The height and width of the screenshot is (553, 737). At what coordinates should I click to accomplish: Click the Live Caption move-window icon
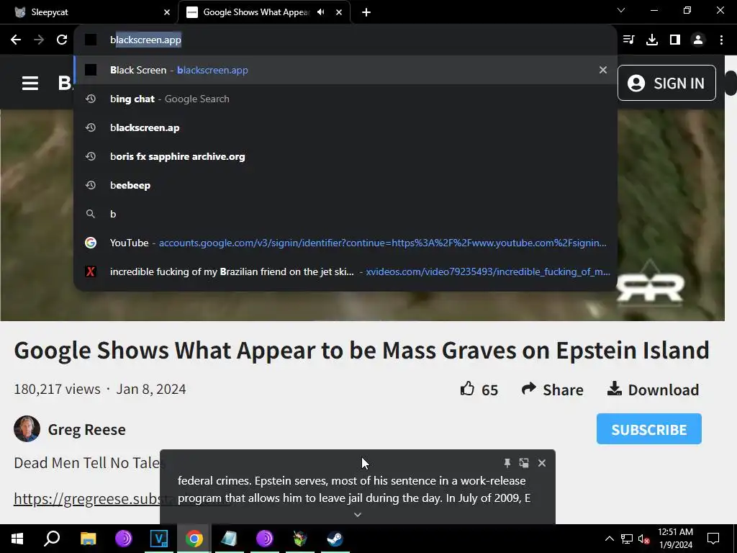click(524, 463)
